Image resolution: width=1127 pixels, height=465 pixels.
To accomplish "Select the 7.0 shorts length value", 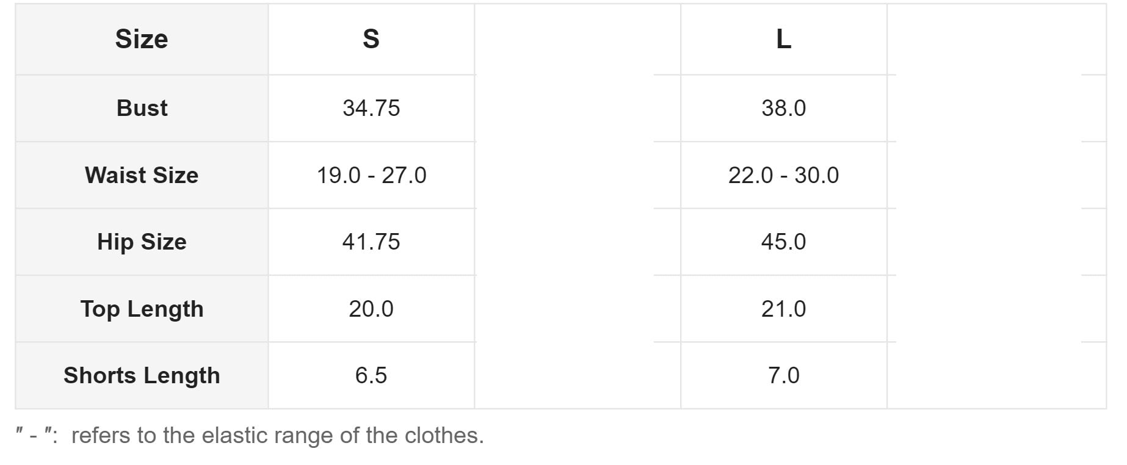I will point(783,375).
